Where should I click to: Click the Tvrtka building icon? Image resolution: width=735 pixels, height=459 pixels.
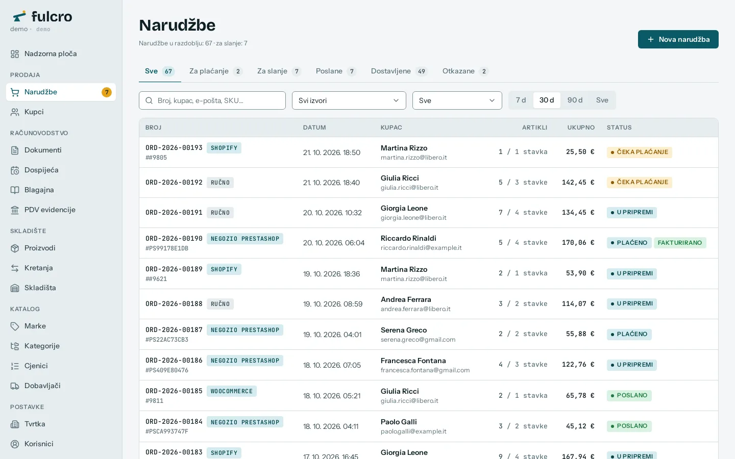click(15, 424)
